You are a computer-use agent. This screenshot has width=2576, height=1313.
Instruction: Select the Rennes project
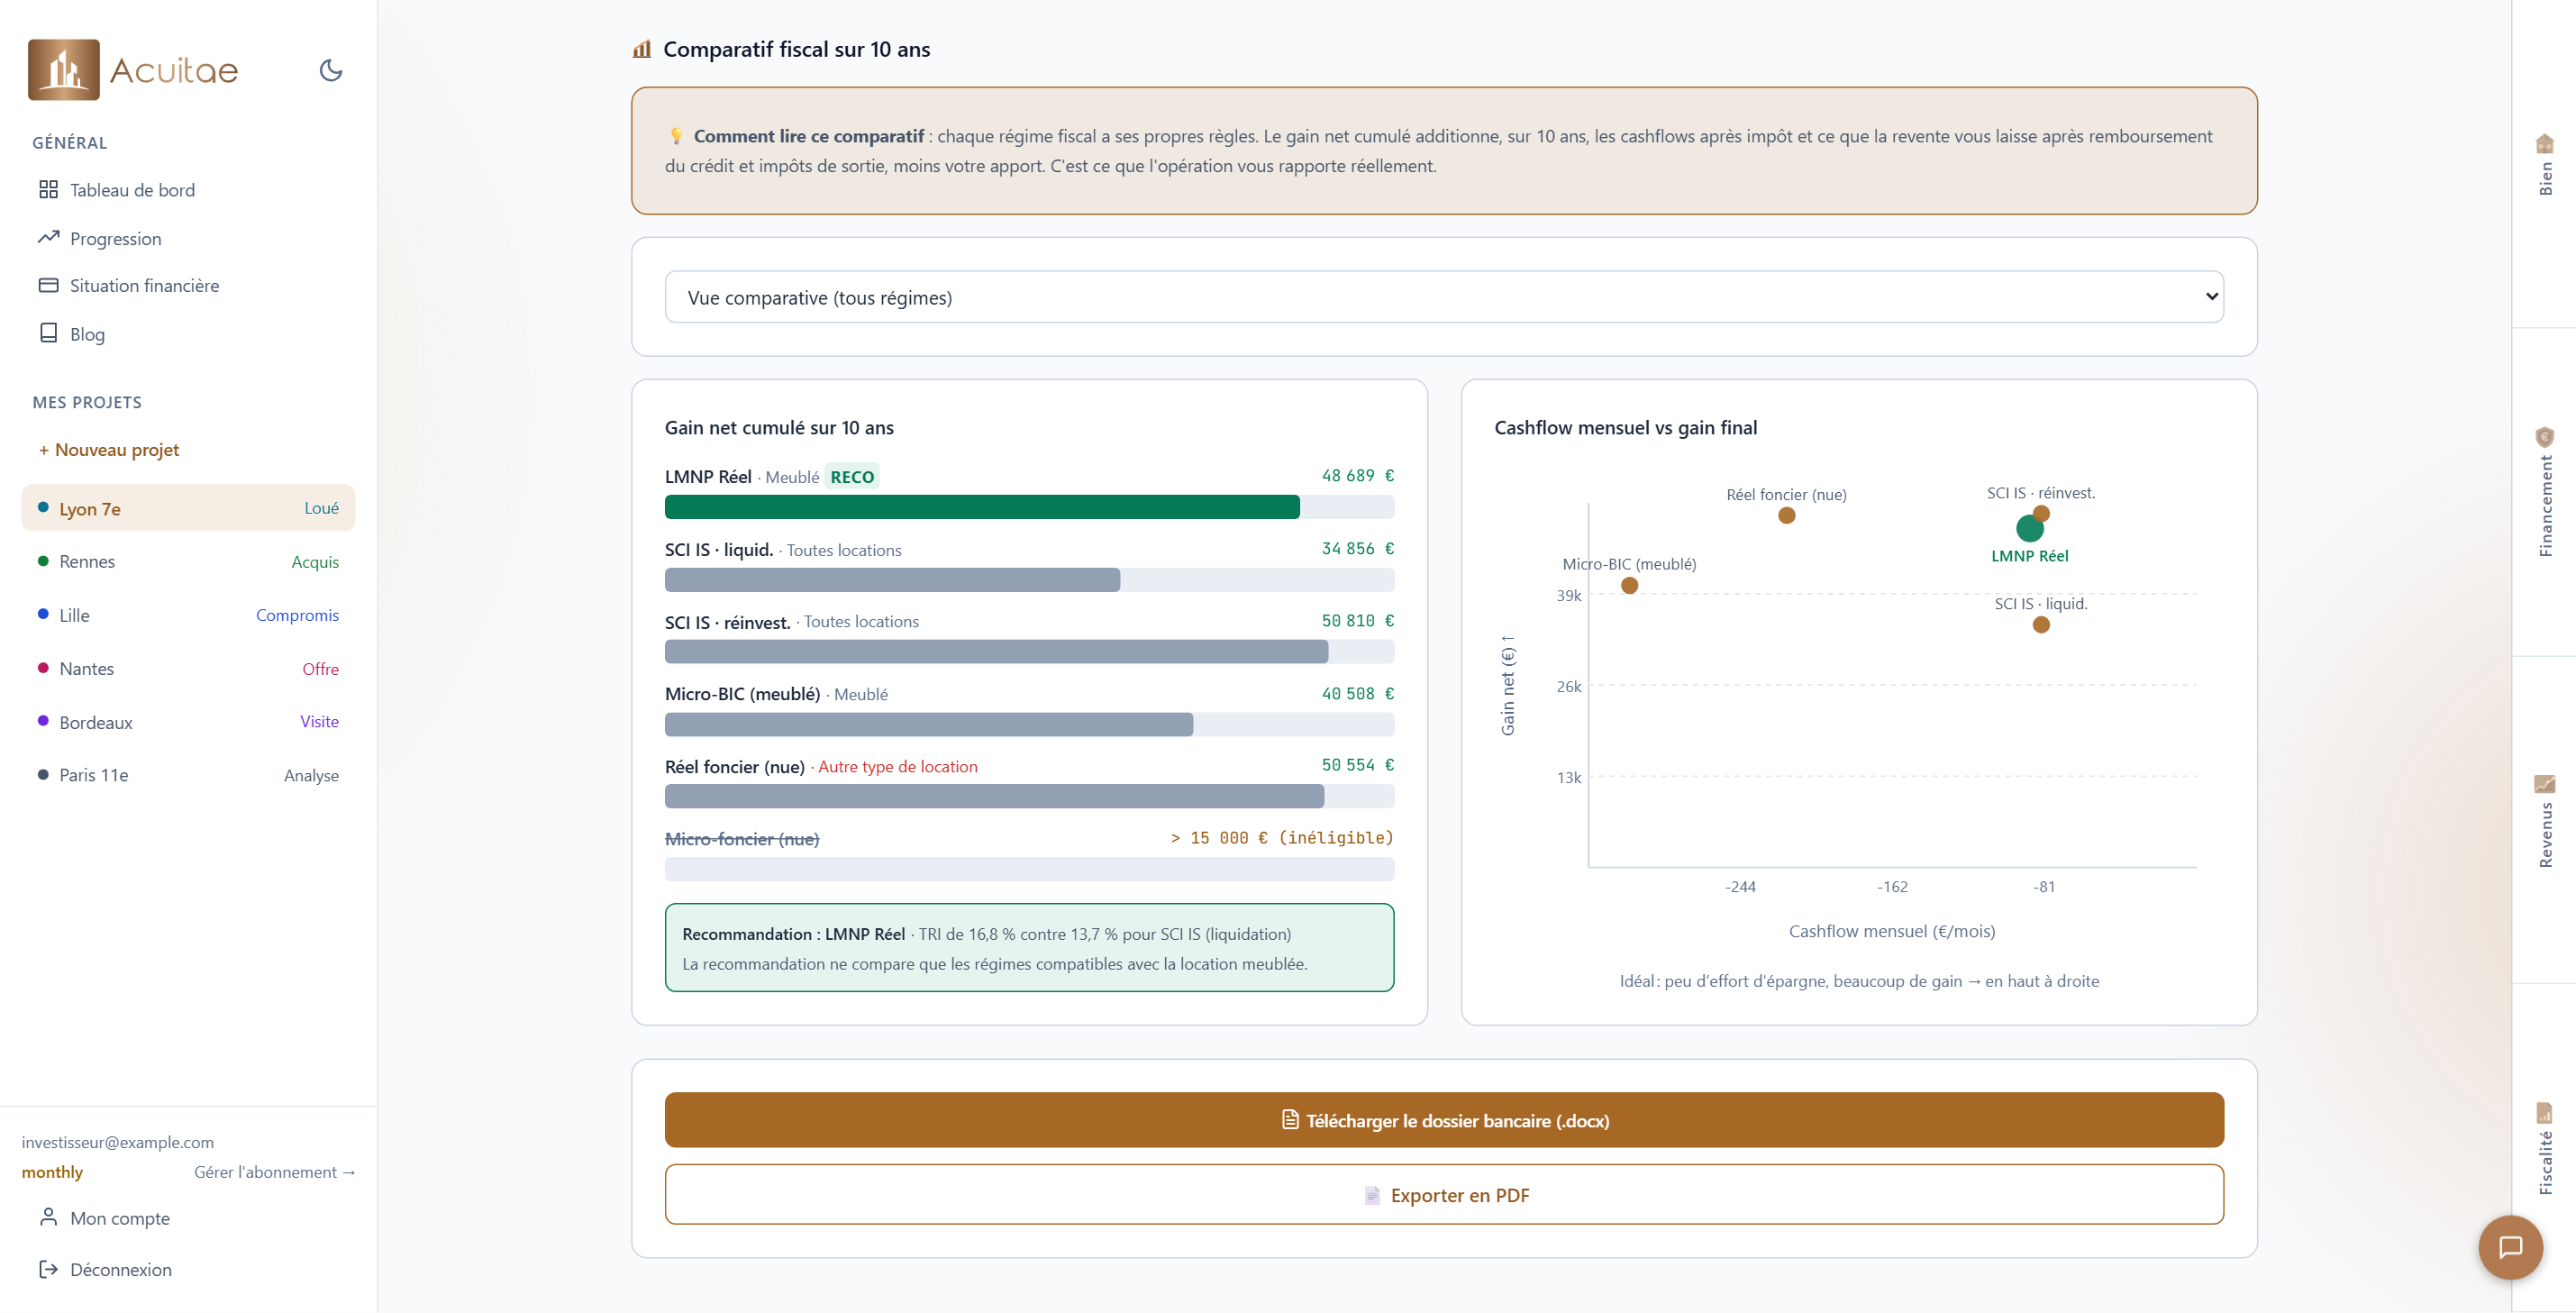(188, 562)
